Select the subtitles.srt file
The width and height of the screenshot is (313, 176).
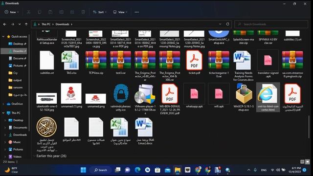(47, 63)
